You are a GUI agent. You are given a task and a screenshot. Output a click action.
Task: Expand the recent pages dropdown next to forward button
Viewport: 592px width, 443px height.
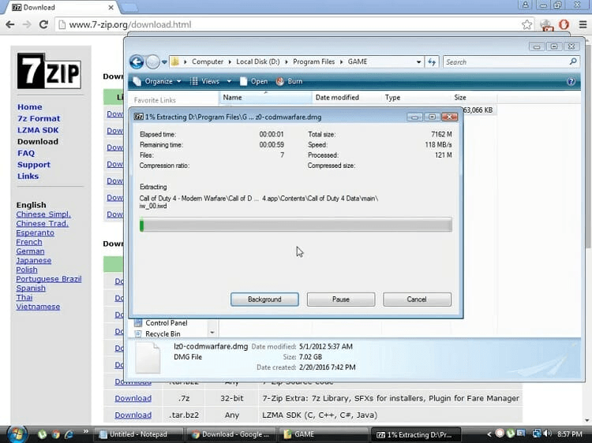[167, 61]
